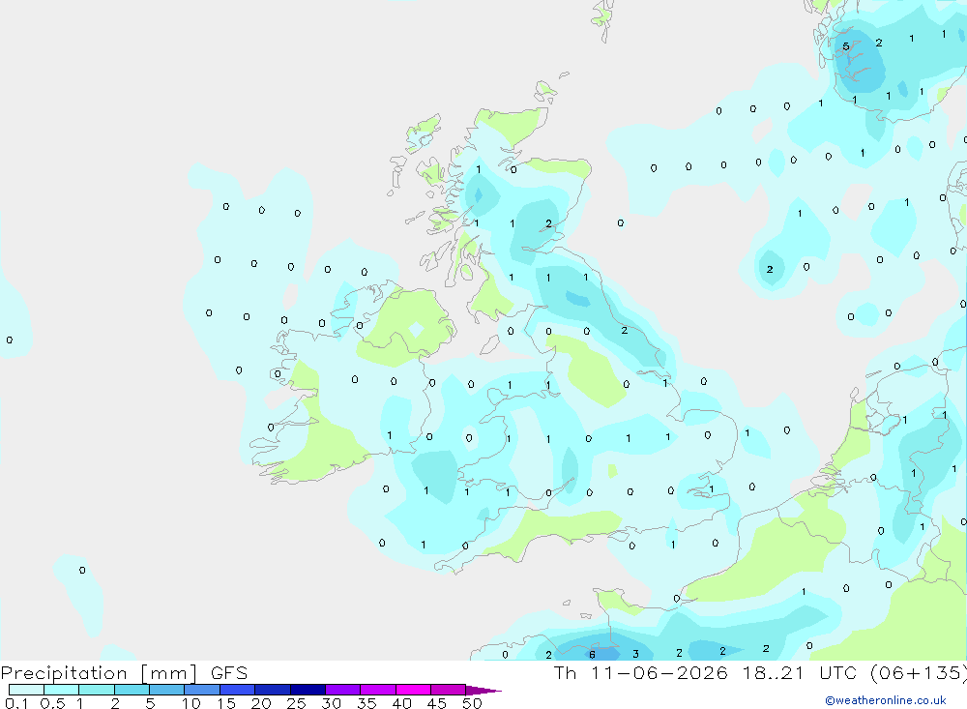Image resolution: width=967 pixels, height=709 pixels.
Task: Click the legend label "25"
Action: click(x=296, y=703)
